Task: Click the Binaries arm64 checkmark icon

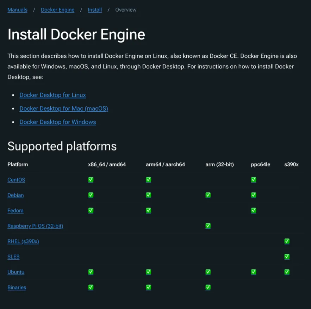Action: 149,288
